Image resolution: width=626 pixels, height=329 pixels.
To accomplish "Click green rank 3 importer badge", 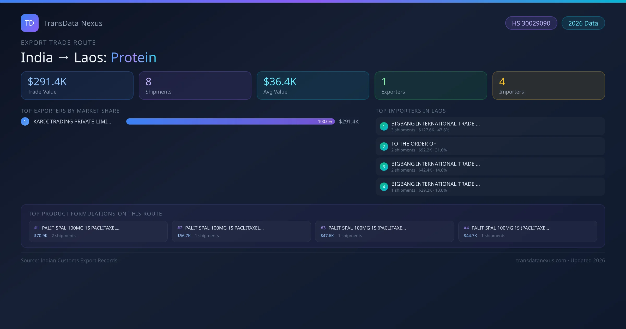I will coord(384,167).
